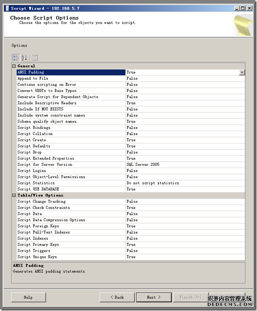Click the True value for Script USE DATABASE
The width and height of the screenshot is (257, 311).
point(131,189)
